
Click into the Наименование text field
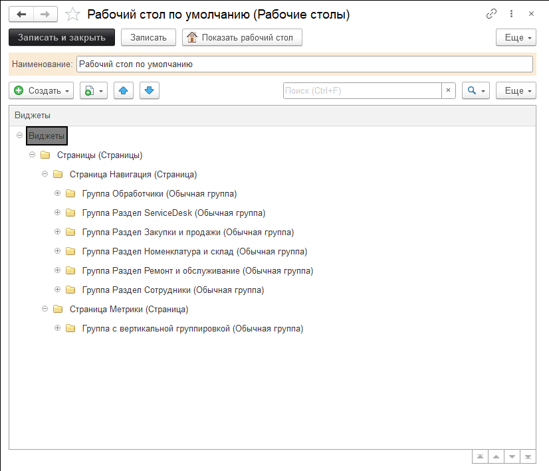(304, 64)
